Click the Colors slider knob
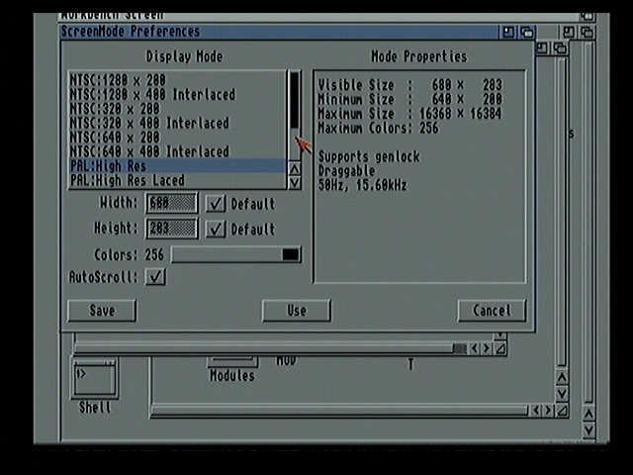 pyautogui.click(x=290, y=254)
